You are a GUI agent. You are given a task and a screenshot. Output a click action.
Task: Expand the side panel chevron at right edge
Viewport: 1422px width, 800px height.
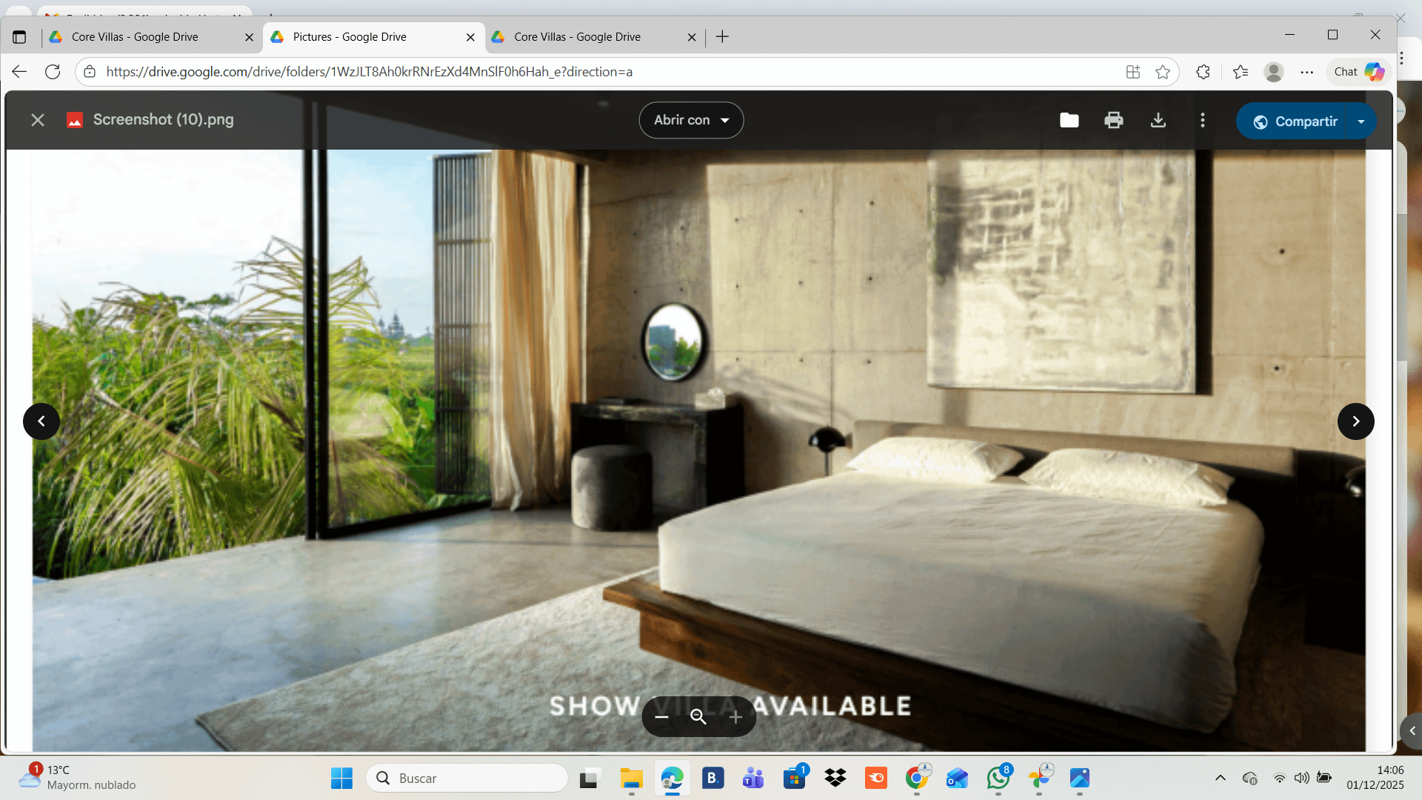tap(1412, 730)
